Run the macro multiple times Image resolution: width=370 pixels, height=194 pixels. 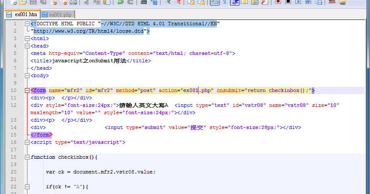pos(308,2)
